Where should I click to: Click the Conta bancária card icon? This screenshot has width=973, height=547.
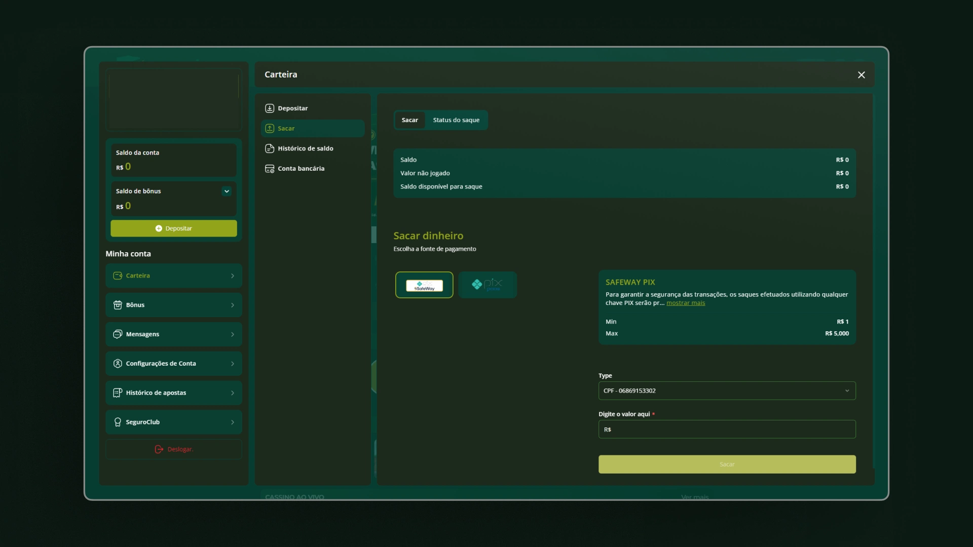[270, 169]
